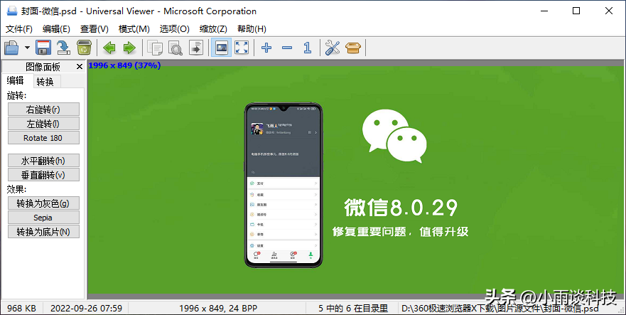Close the Universal Viewer window
The width and height of the screenshot is (626, 315).
point(609,11)
